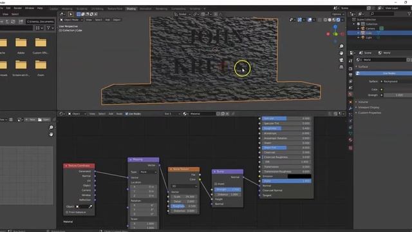Collapse the Texture Coordinate node
412x232 pixels.
click(66, 166)
